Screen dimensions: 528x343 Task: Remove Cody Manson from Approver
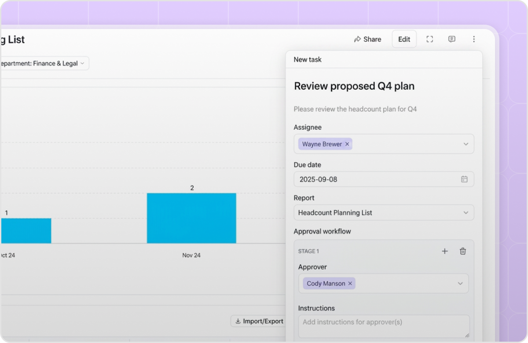[x=350, y=284]
